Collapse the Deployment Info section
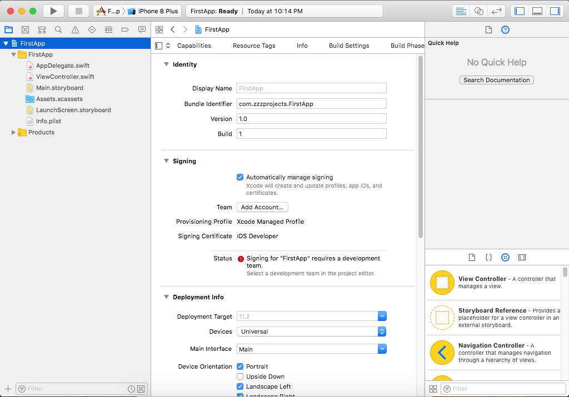 [x=166, y=297]
